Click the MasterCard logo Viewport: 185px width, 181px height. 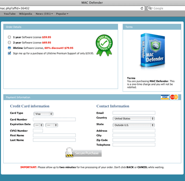coord(174,97)
